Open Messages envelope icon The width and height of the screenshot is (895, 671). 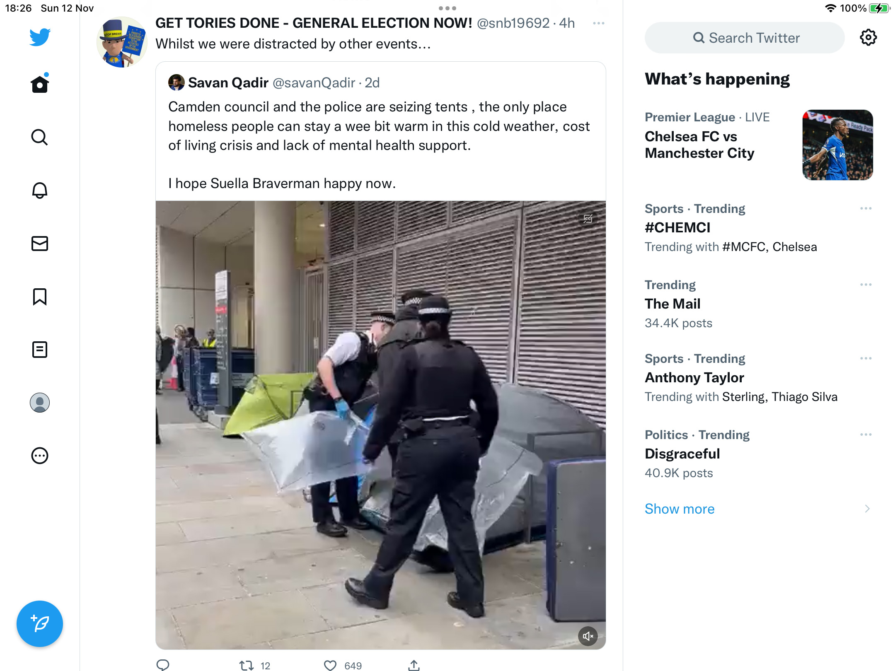click(x=40, y=244)
